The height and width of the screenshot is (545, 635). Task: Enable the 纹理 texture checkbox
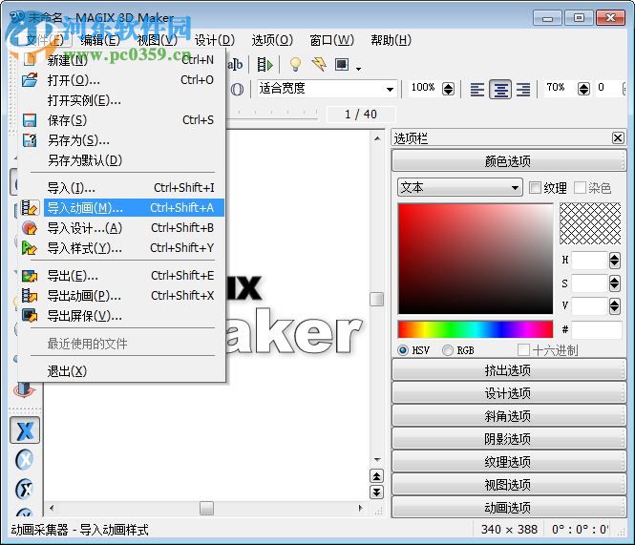(535, 187)
